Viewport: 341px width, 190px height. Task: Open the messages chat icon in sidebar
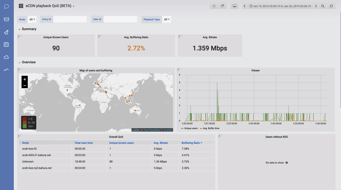tap(6, 6)
